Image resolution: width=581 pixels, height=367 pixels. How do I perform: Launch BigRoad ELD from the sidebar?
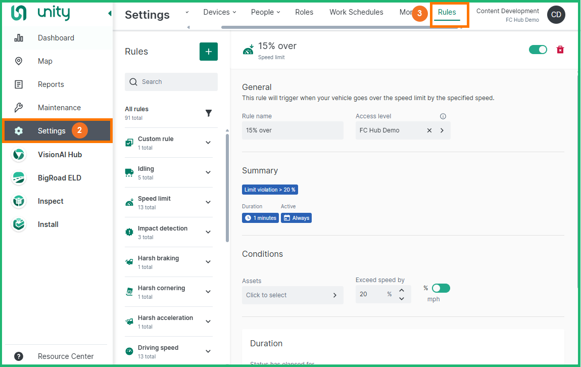tap(59, 178)
